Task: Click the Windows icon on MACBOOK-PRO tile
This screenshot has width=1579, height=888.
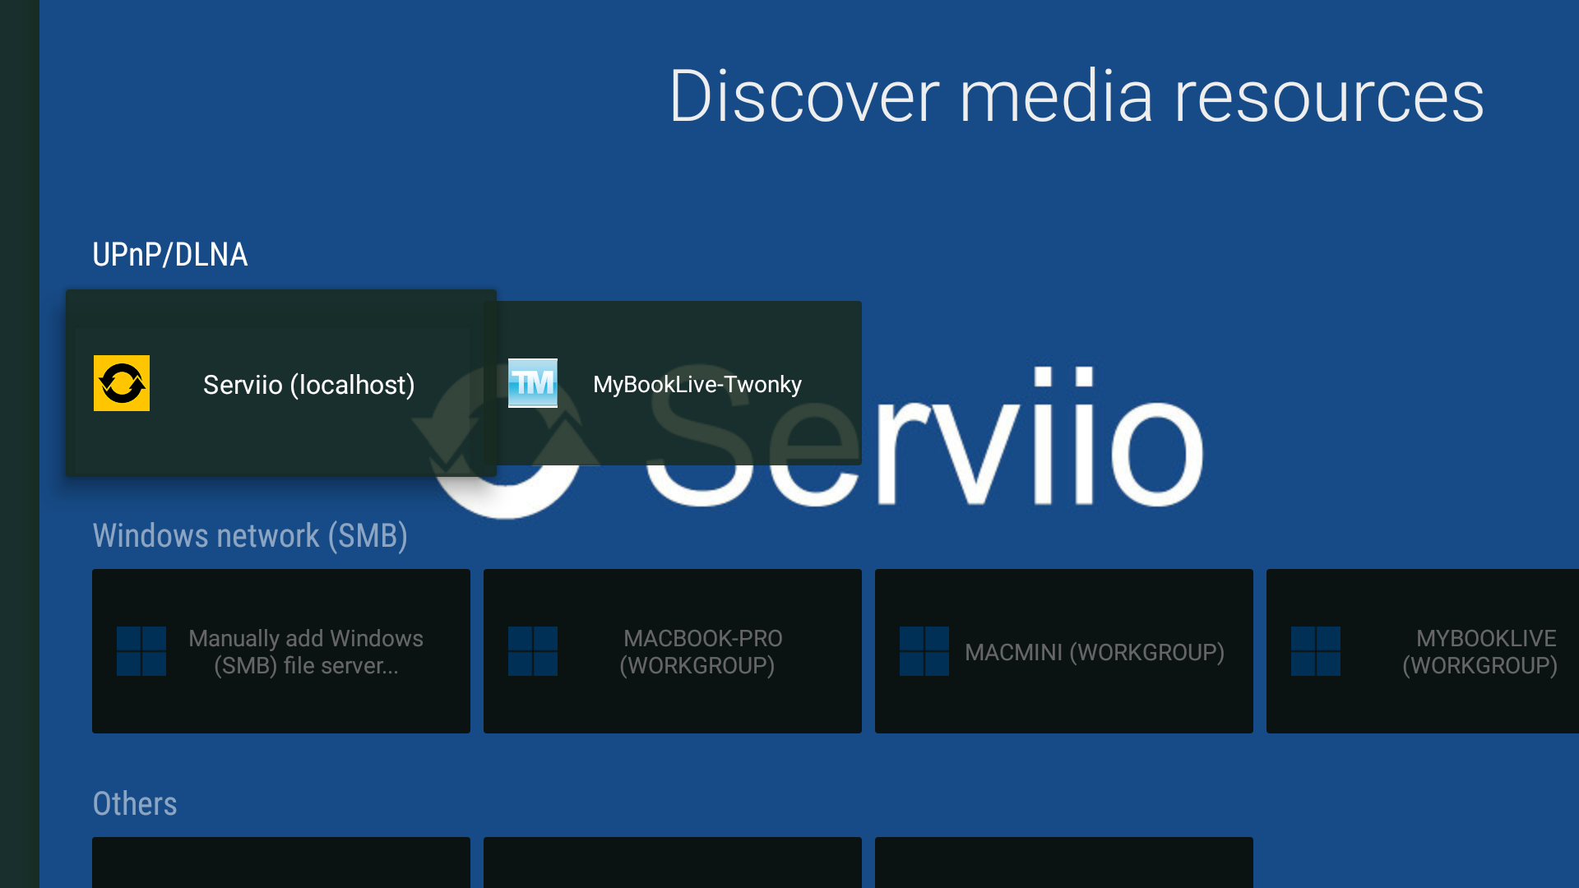Action: 533,651
